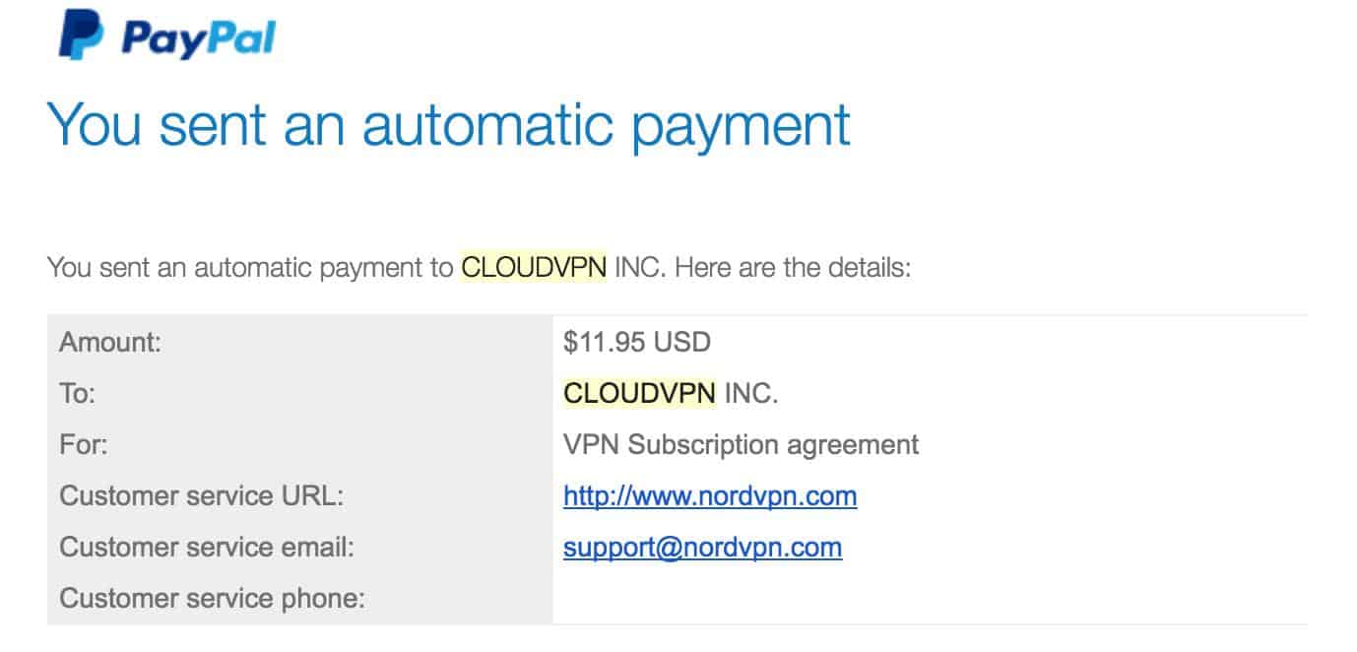Screen dimensions: 1357x652
Task: Click the 'Customer service URL:' label
Action: pyautogui.click(x=201, y=495)
